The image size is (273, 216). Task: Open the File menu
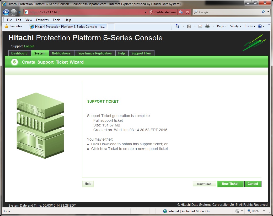9,20
